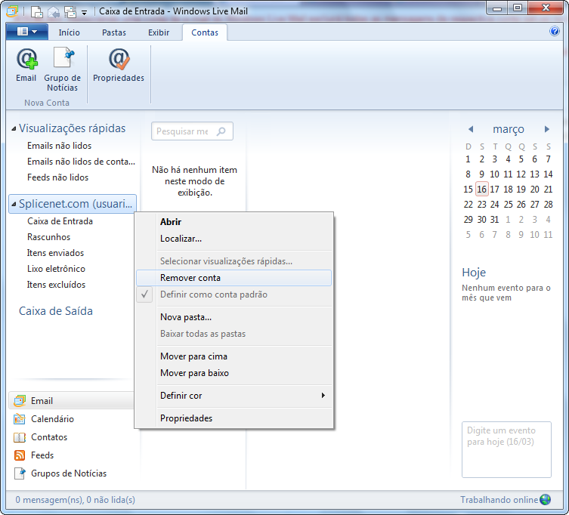Viewport: 569px width, 515px height.
Task: Click the Trabalhando online status text
Action: [499, 500]
